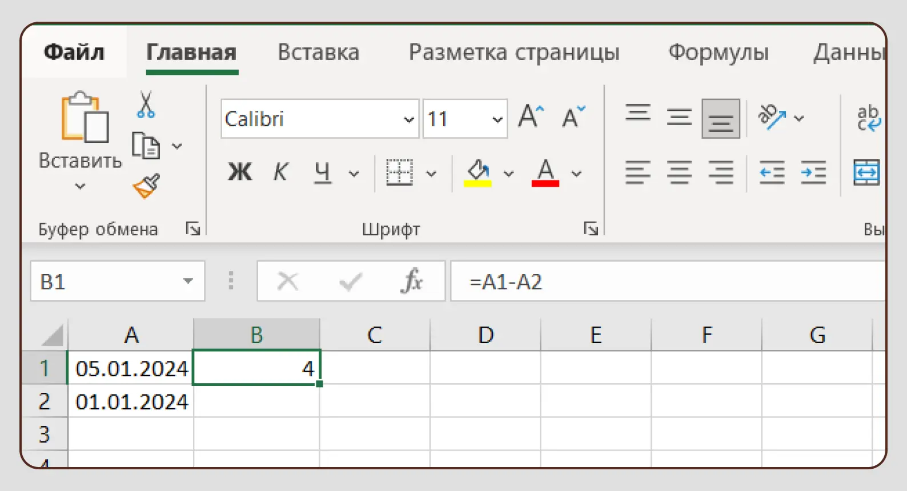Click the Select All corner triangle
The height and width of the screenshot is (491, 907).
52,335
